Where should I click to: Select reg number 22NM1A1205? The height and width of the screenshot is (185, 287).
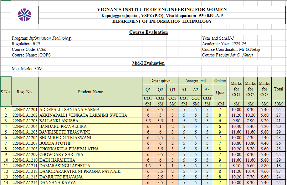[25, 132]
